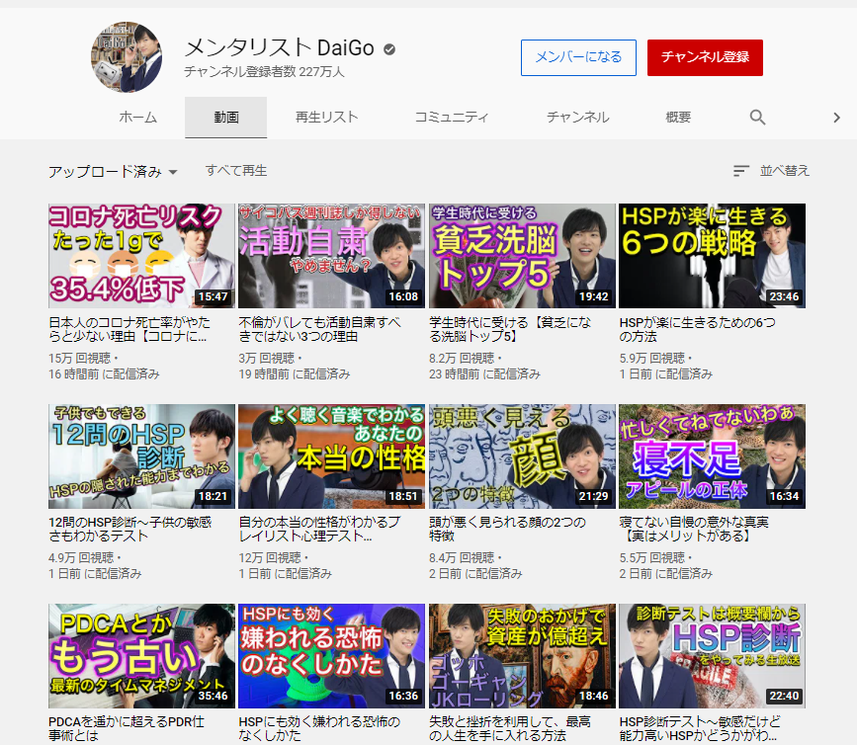Click the 貧乏洗脳トップ5 thumbnail (19:42)

(x=523, y=256)
